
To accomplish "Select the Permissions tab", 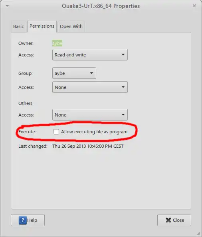I will pos(42,26).
